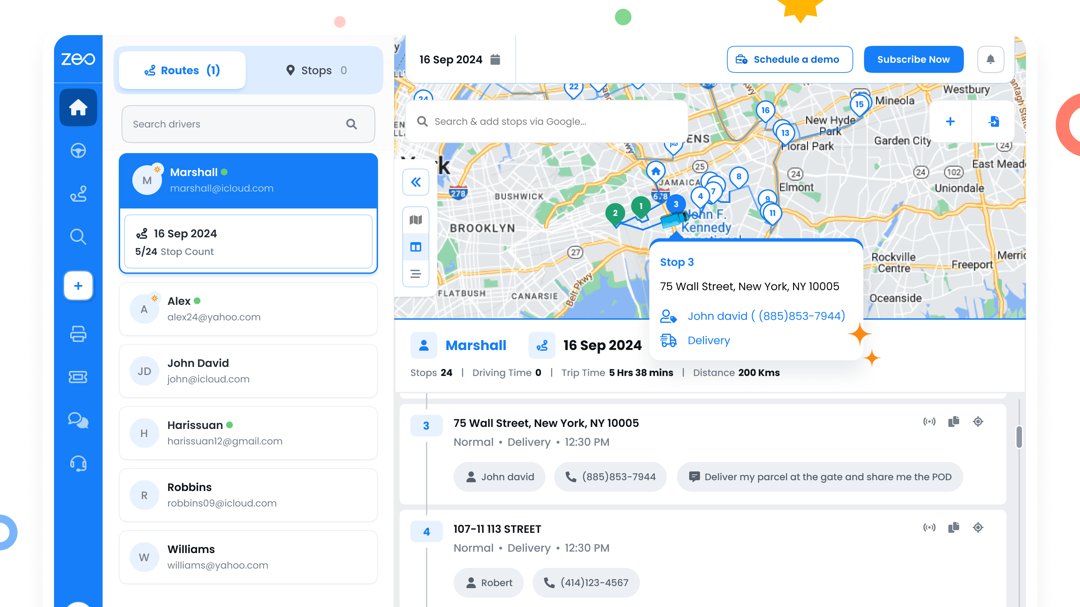Click locate target icon for stop 3

978,422
